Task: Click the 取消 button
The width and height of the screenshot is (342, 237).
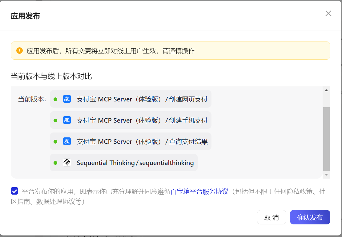Action: coord(272,217)
